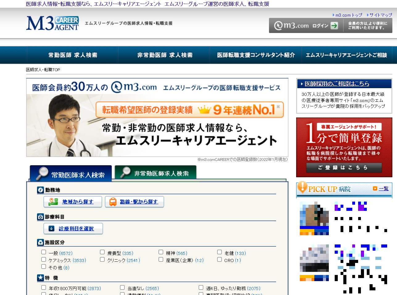Viewport: 397px width, 295px height.
Task: Follow the サイトマップ link
Action: point(381,15)
